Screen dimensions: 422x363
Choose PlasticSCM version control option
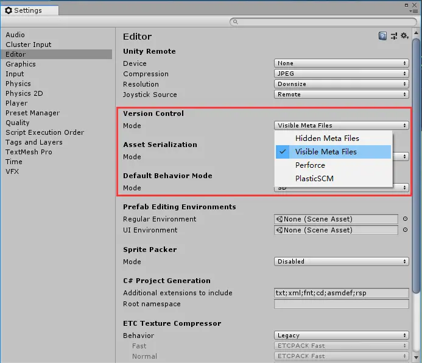(x=333, y=179)
